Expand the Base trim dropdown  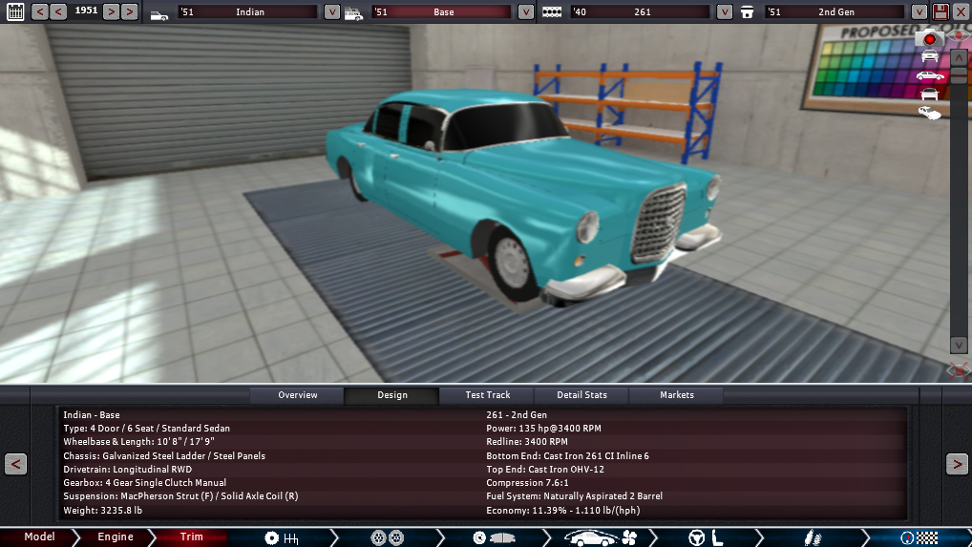526,12
